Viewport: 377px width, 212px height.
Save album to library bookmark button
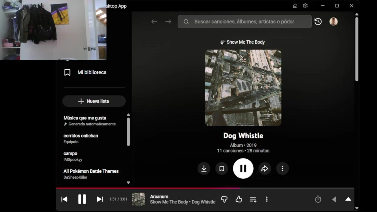coord(222,168)
